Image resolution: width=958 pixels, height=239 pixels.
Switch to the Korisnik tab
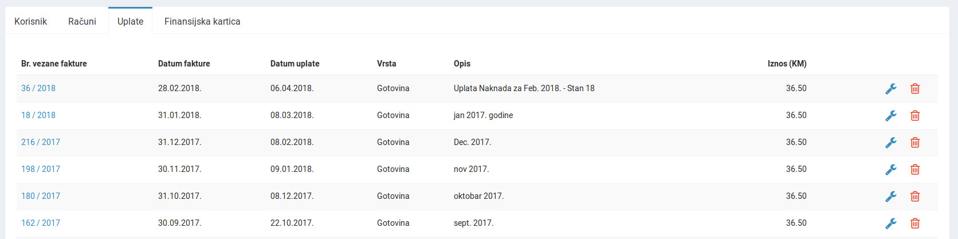click(30, 21)
